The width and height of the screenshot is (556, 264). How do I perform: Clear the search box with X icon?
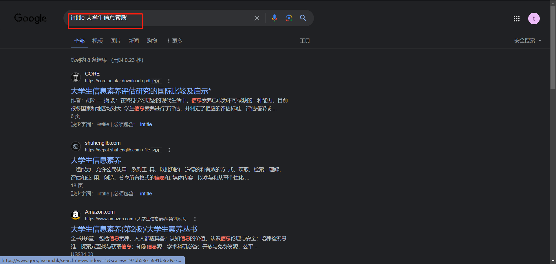point(257,18)
